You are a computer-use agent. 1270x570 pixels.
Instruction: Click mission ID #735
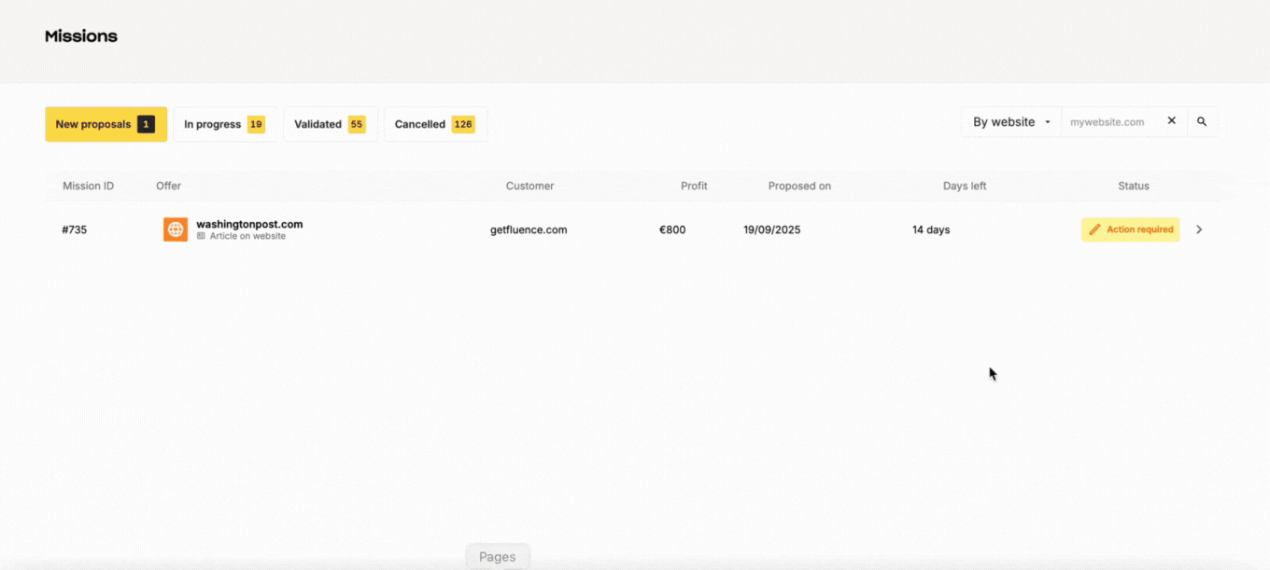point(75,229)
